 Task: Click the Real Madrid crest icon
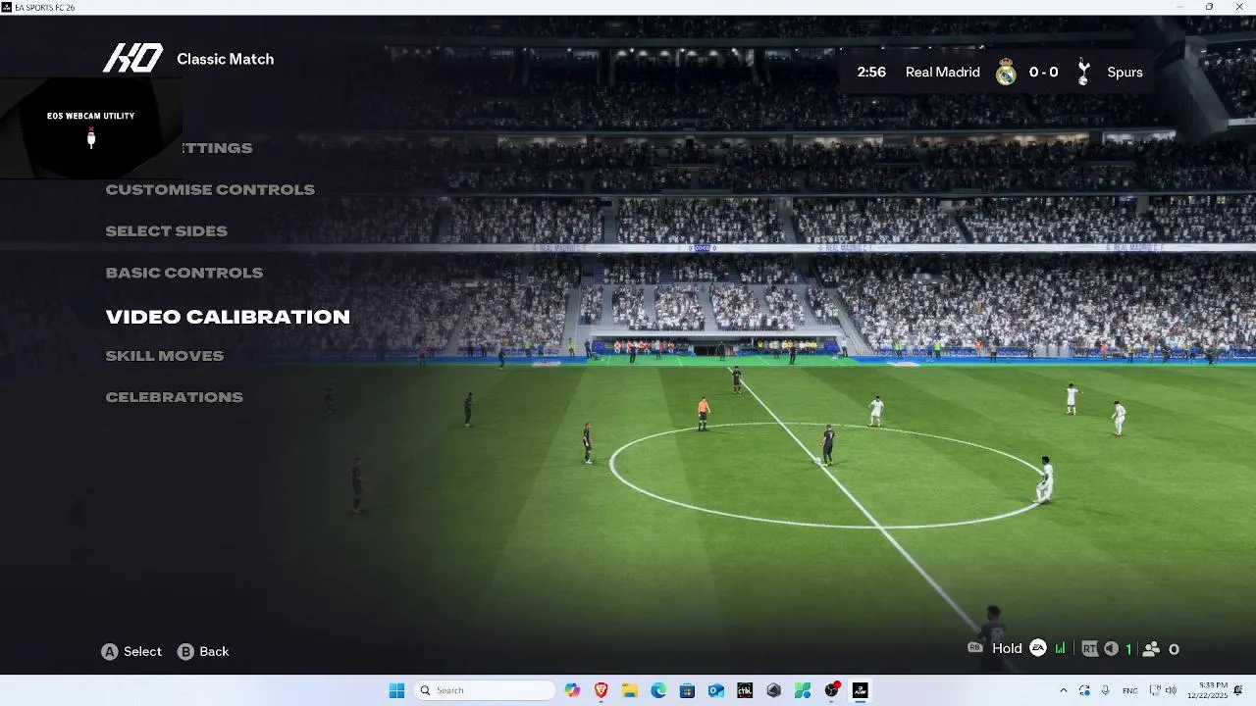(1006, 72)
